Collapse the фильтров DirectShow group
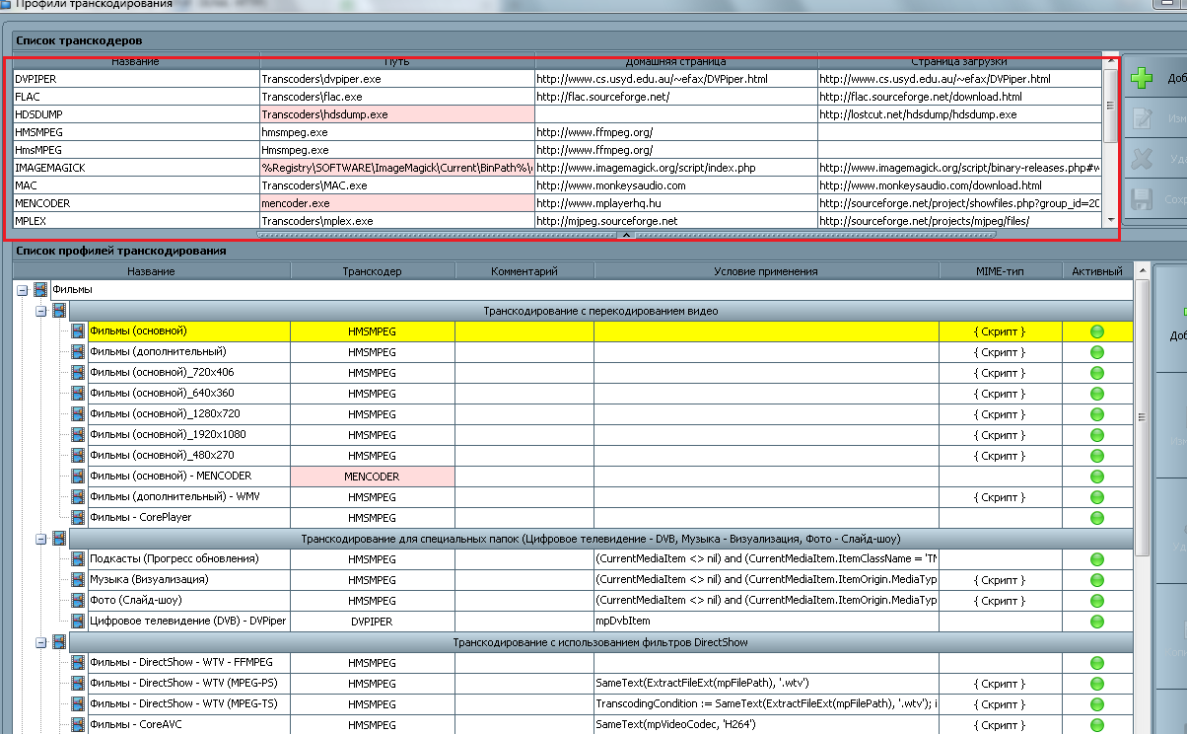 point(41,642)
